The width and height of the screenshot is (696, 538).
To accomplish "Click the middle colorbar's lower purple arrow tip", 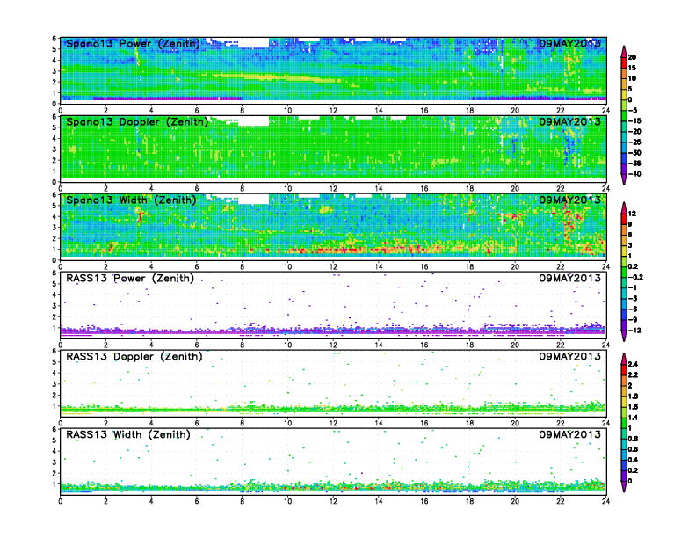I will coord(624,336).
